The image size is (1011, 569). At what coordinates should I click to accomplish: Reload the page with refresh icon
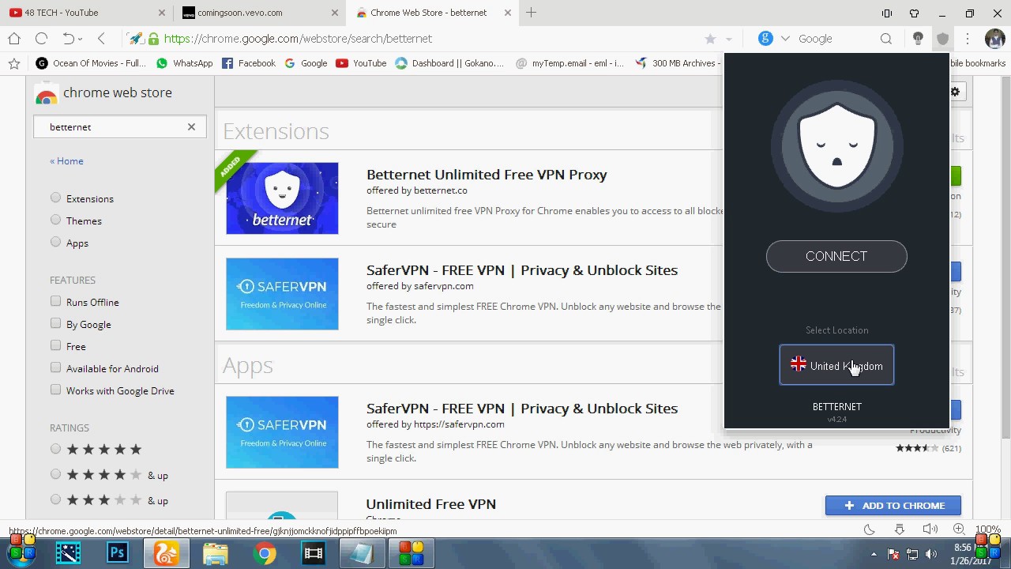41,38
